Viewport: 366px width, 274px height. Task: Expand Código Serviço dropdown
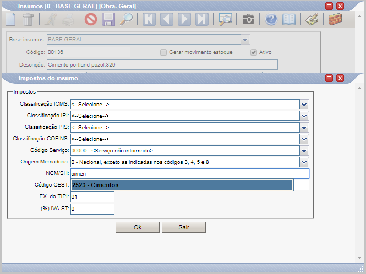coord(304,151)
